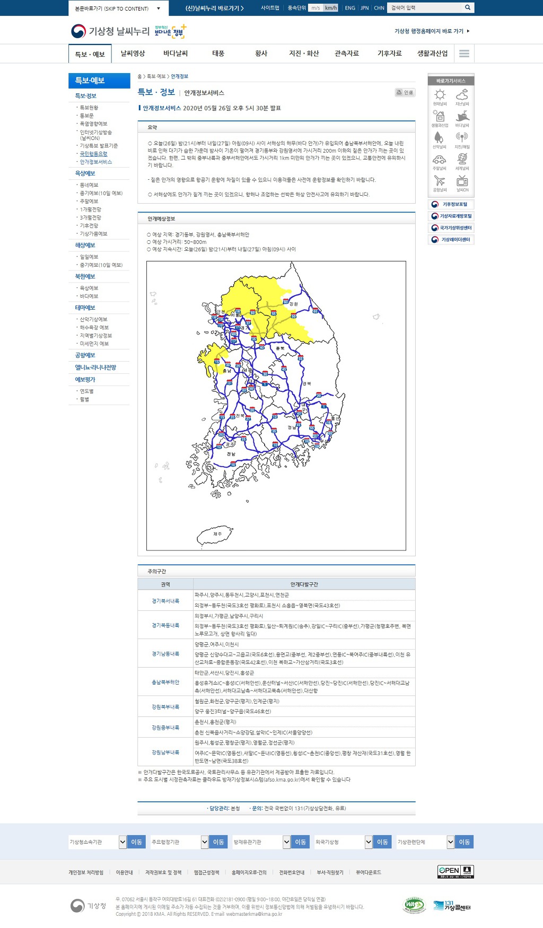Open the 주말날씨 car icon shortcut
Image resolution: width=543 pixels, height=928 pixels.
tap(440, 162)
